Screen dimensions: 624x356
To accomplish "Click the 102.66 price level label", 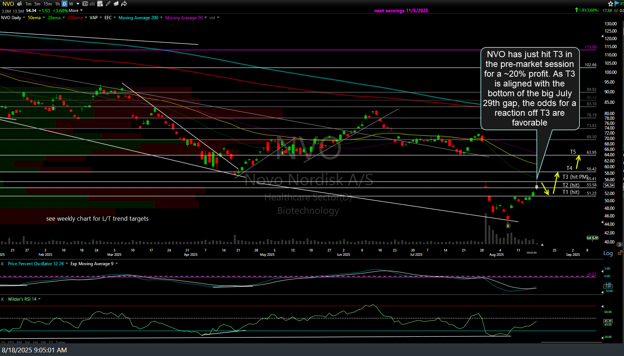I will [591, 65].
